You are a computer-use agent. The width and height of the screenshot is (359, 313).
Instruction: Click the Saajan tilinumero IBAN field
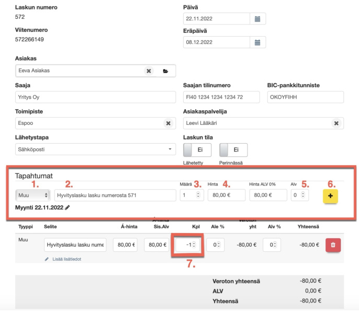(221, 97)
